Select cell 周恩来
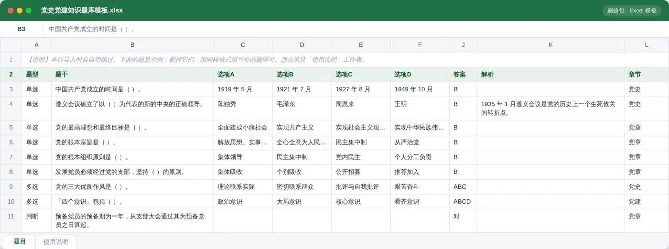 [x=361, y=108]
